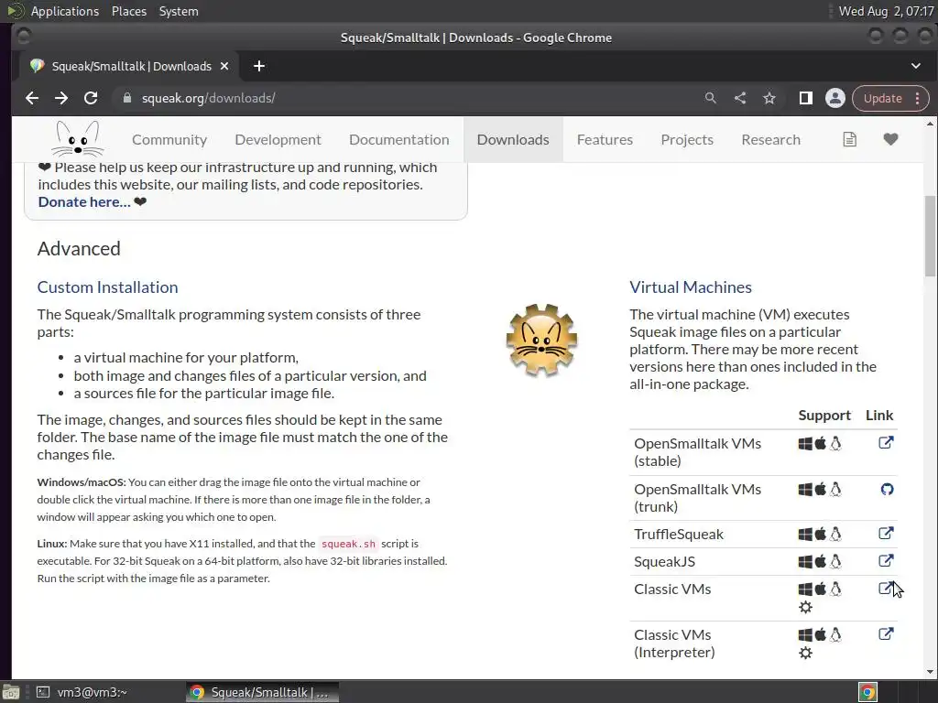Open OpenSmalltalk VMs (trunk) GitHub link
This screenshot has height=703, width=938.
click(887, 489)
